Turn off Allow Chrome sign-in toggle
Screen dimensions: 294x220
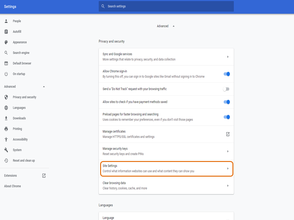[x=227, y=74]
